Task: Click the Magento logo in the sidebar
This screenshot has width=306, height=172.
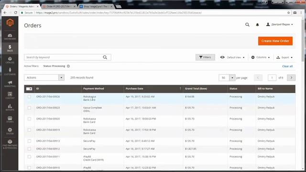Action: [x=10, y=22]
